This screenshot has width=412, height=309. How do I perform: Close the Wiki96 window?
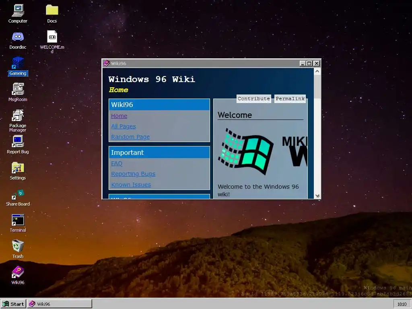tap(317, 63)
